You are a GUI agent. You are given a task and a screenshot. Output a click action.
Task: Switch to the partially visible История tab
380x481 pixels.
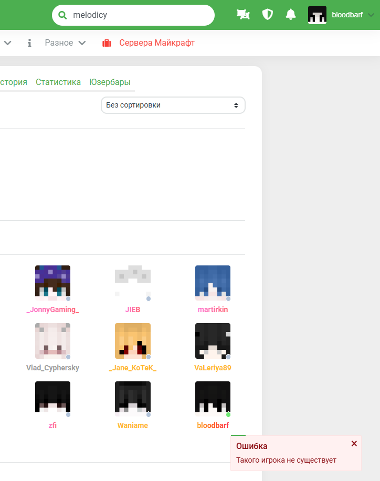[14, 82]
